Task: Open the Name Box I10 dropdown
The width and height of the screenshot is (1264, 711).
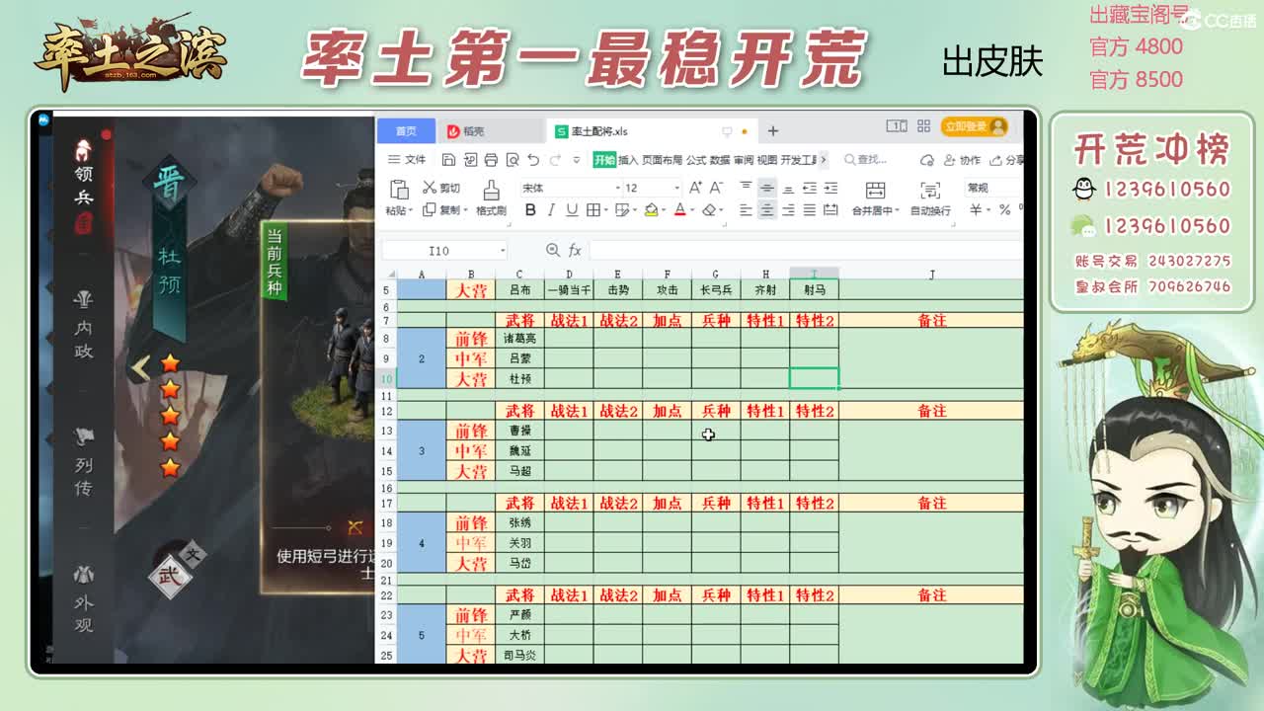Action: point(503,251)
